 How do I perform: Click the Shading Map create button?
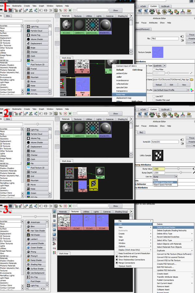click(x=36, y=264)
